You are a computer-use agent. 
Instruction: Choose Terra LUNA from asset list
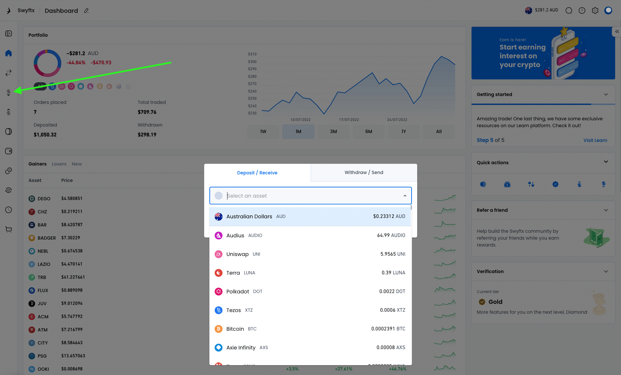[x=310, y=273]
